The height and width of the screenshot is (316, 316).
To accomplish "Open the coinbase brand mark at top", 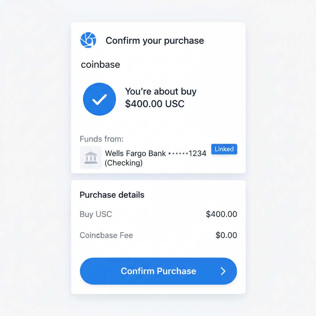I will click(88, 39).
